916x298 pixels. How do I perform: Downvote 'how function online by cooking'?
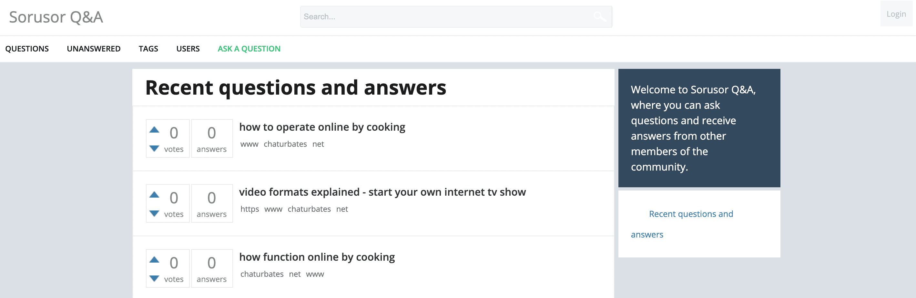154,278
